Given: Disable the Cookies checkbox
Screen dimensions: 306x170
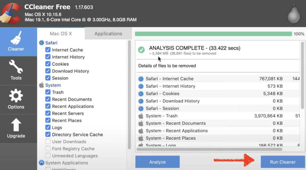Looking at the screenshot, I should pos(48,64).
